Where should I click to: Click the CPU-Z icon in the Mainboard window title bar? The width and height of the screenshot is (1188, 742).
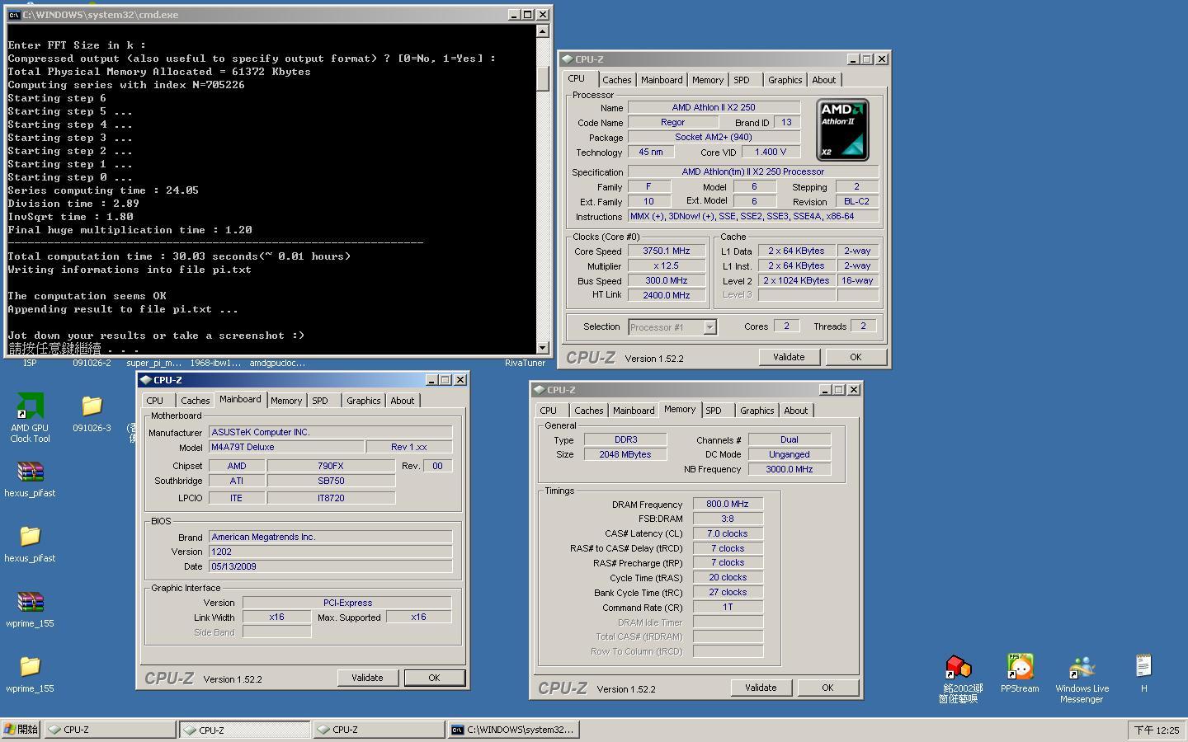[x=145, y=380]
